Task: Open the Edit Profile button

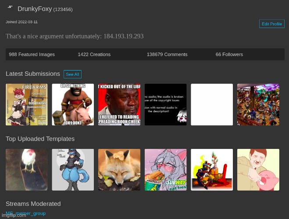Action: (271, 24)
